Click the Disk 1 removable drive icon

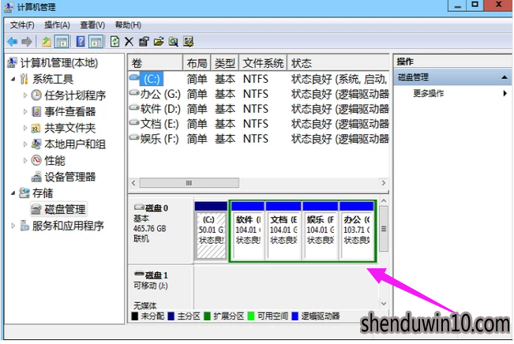tap(139, 274)
